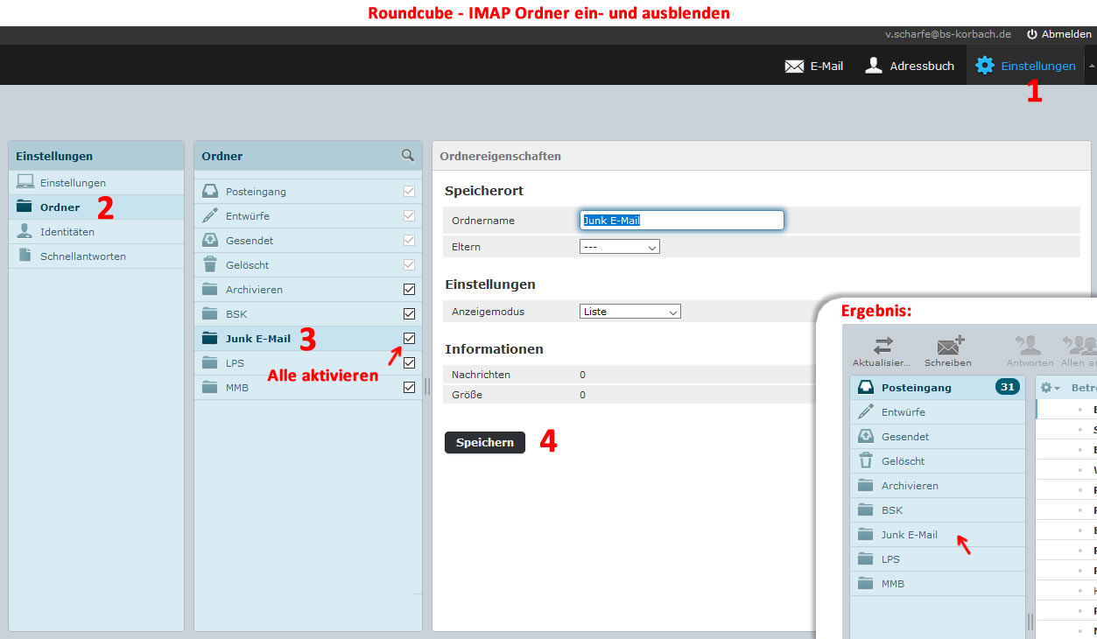Select the BSK folder in Ordner list
The image size is (1097, 639).
pos(307,314)
